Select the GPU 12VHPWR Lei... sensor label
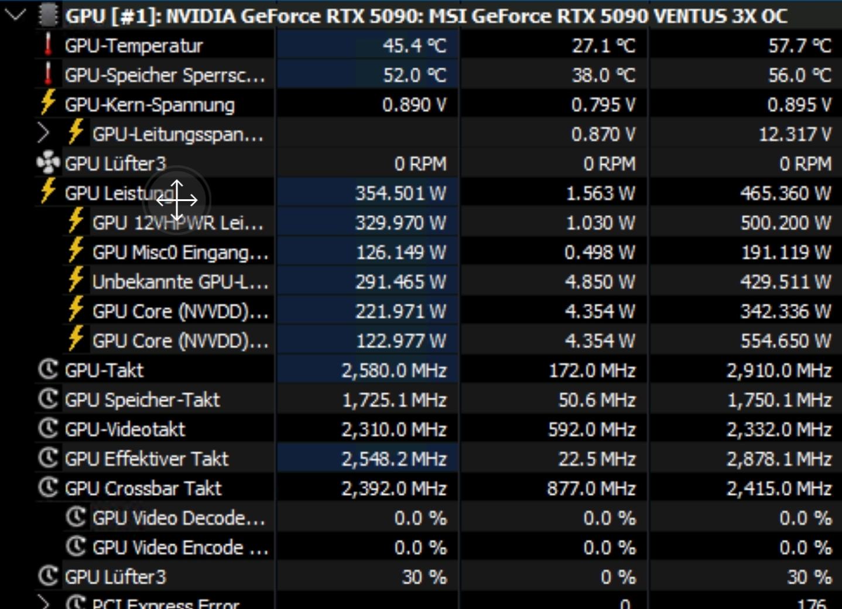This screenshot has width=842, height=609. (178, 223)
